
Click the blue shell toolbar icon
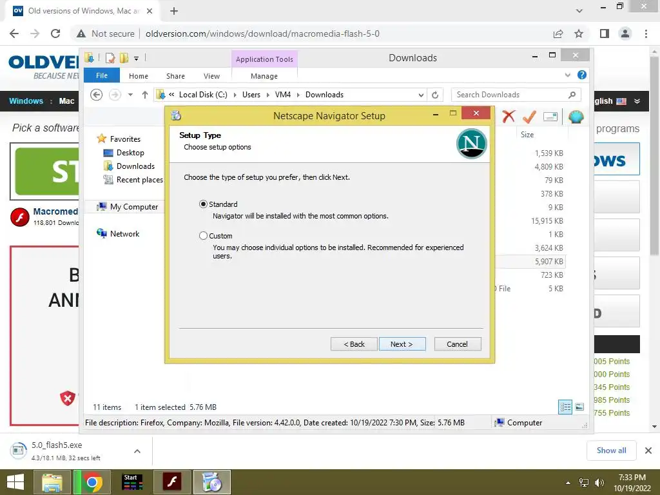coord(576,117)
